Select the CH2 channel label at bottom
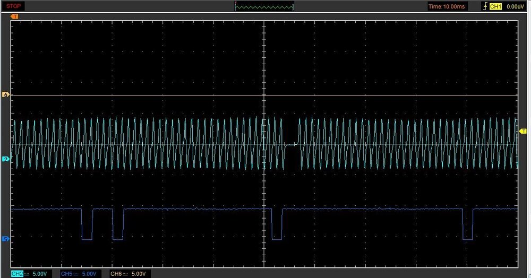This screenshot has width=531, height=278. click(x=16, y=274)
